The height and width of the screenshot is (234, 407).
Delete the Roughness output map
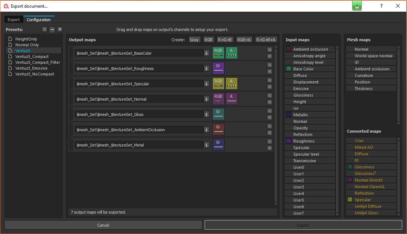click(270, 71)
